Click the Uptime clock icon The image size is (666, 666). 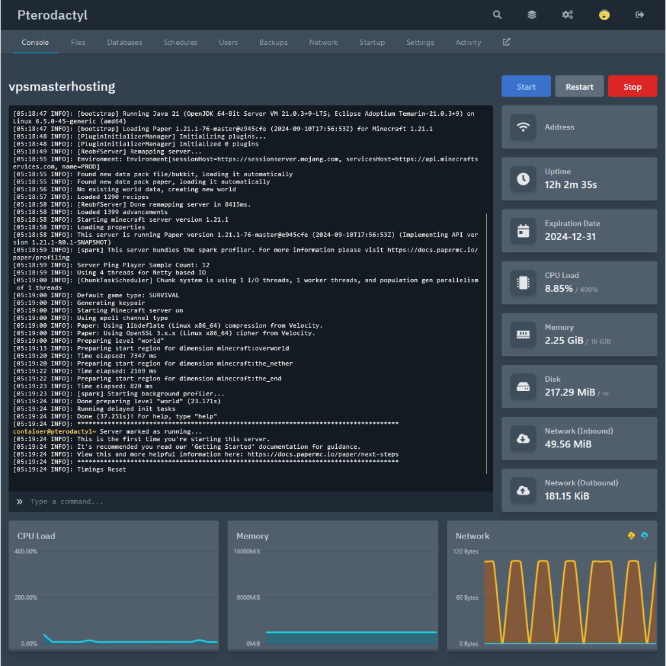[x=524, y=179]
